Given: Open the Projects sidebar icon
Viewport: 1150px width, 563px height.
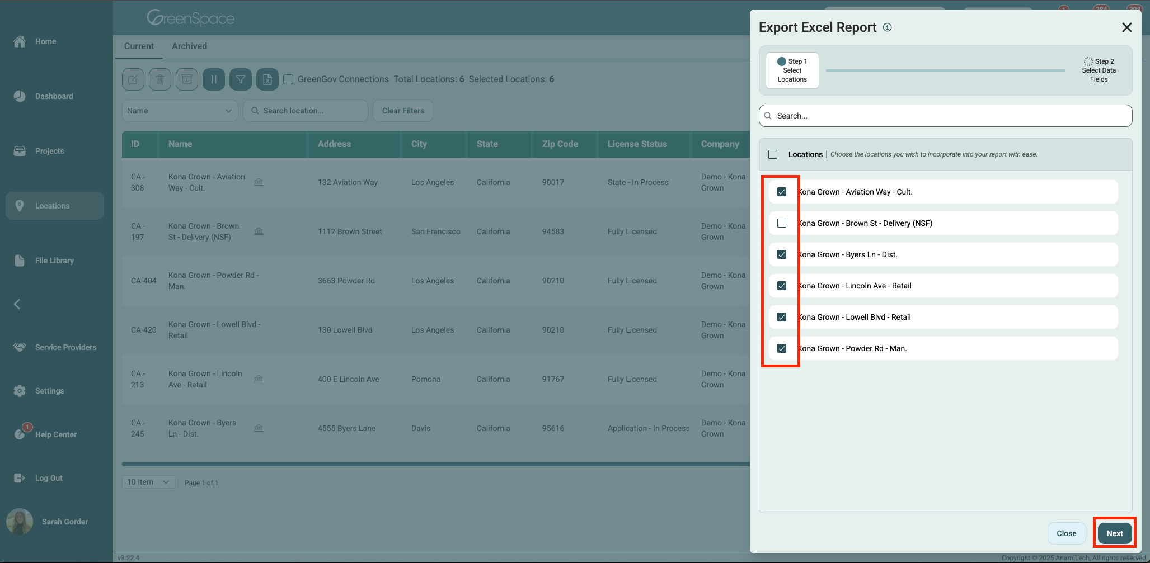Looking at the screenshot, I should pyautogui.click(x=20, y=151).
